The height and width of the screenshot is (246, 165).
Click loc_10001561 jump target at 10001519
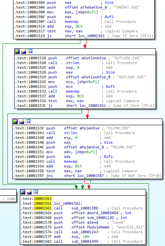click(x=91, y=36)
